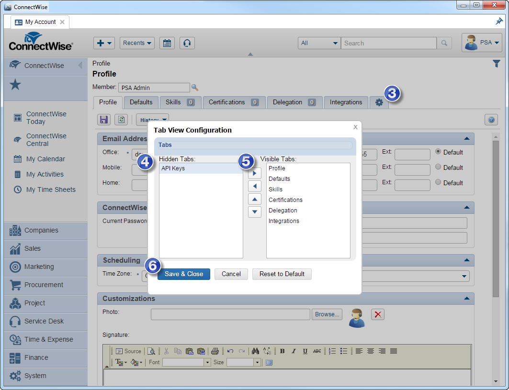Click the filter funnel icon
The height and width of the screenshot is (390, 509).
(497, 64)
